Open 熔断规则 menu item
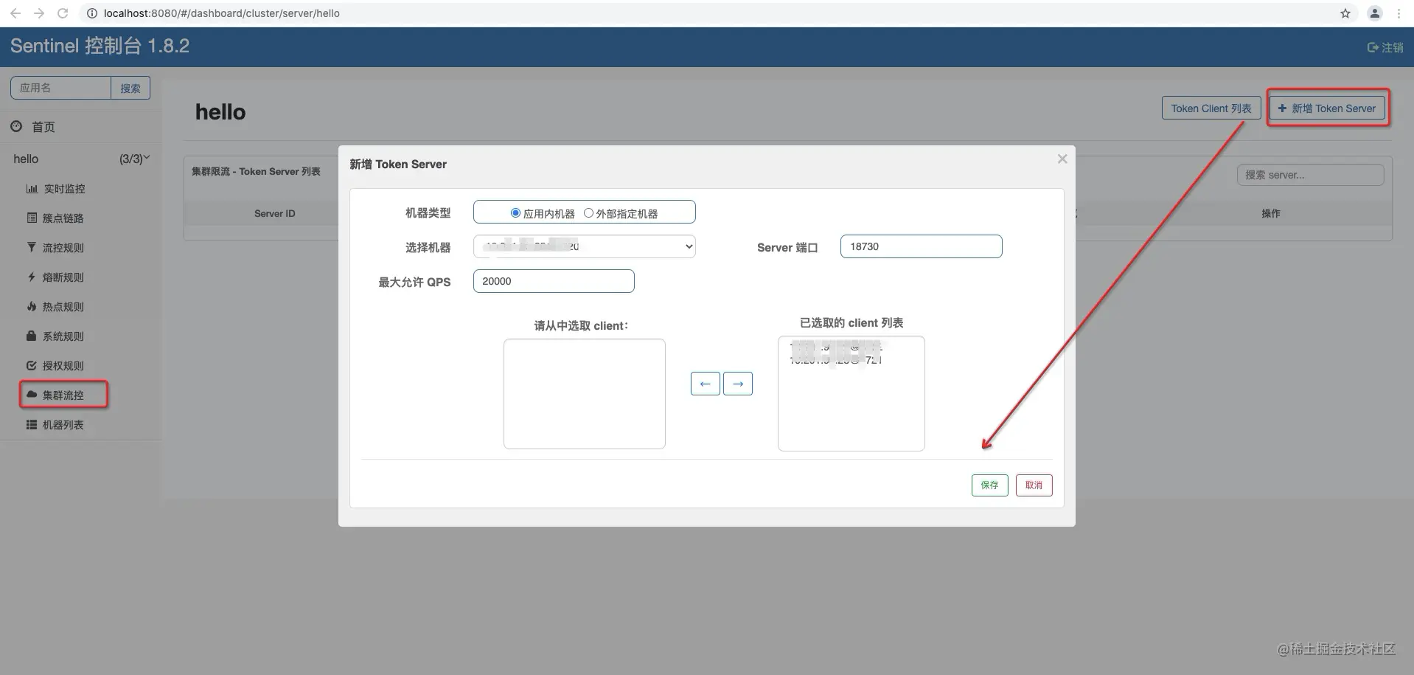The height and width of the screenshot is (675, 1414). (x=55, y=277)
